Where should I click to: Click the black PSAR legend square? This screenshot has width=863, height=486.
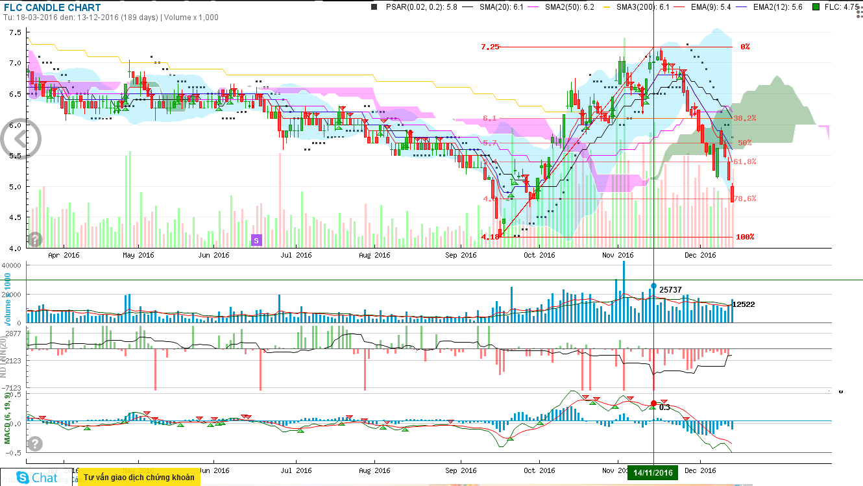[373, 7]
